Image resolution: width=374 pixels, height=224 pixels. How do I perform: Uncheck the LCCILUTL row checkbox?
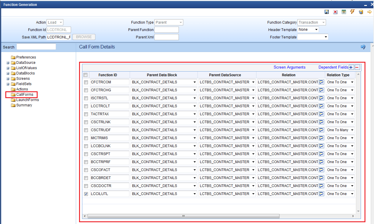[x=86, y=194]
